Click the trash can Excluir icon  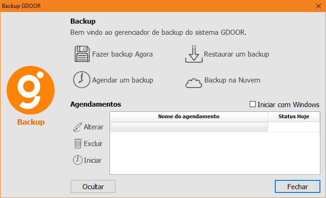pyautogui.click(x=77, y=144)
